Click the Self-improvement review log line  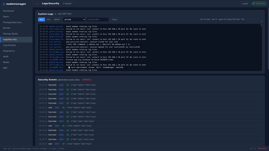(150, 67)
